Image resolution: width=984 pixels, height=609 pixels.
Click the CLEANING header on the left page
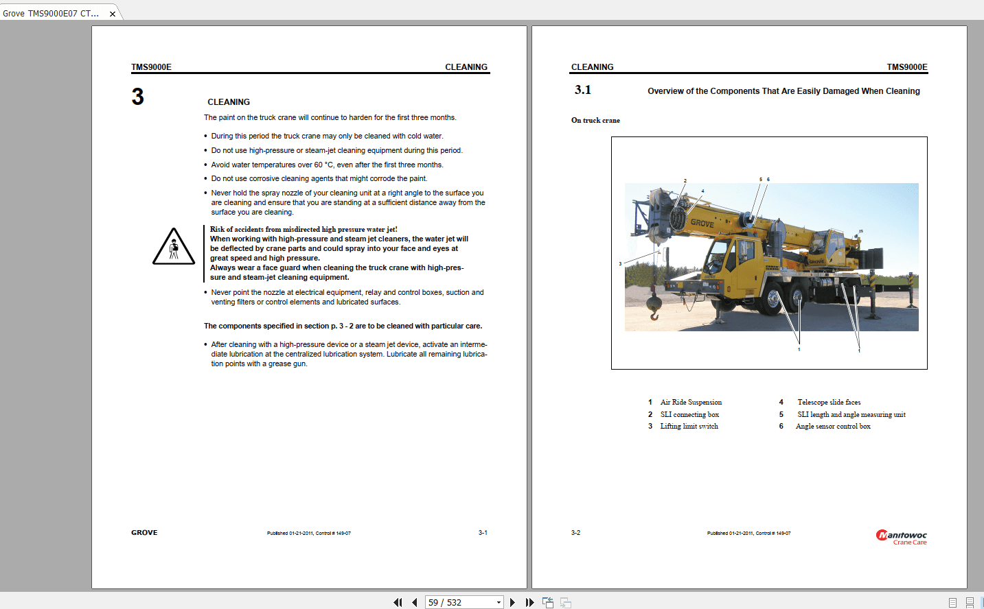tap(466, 67)
